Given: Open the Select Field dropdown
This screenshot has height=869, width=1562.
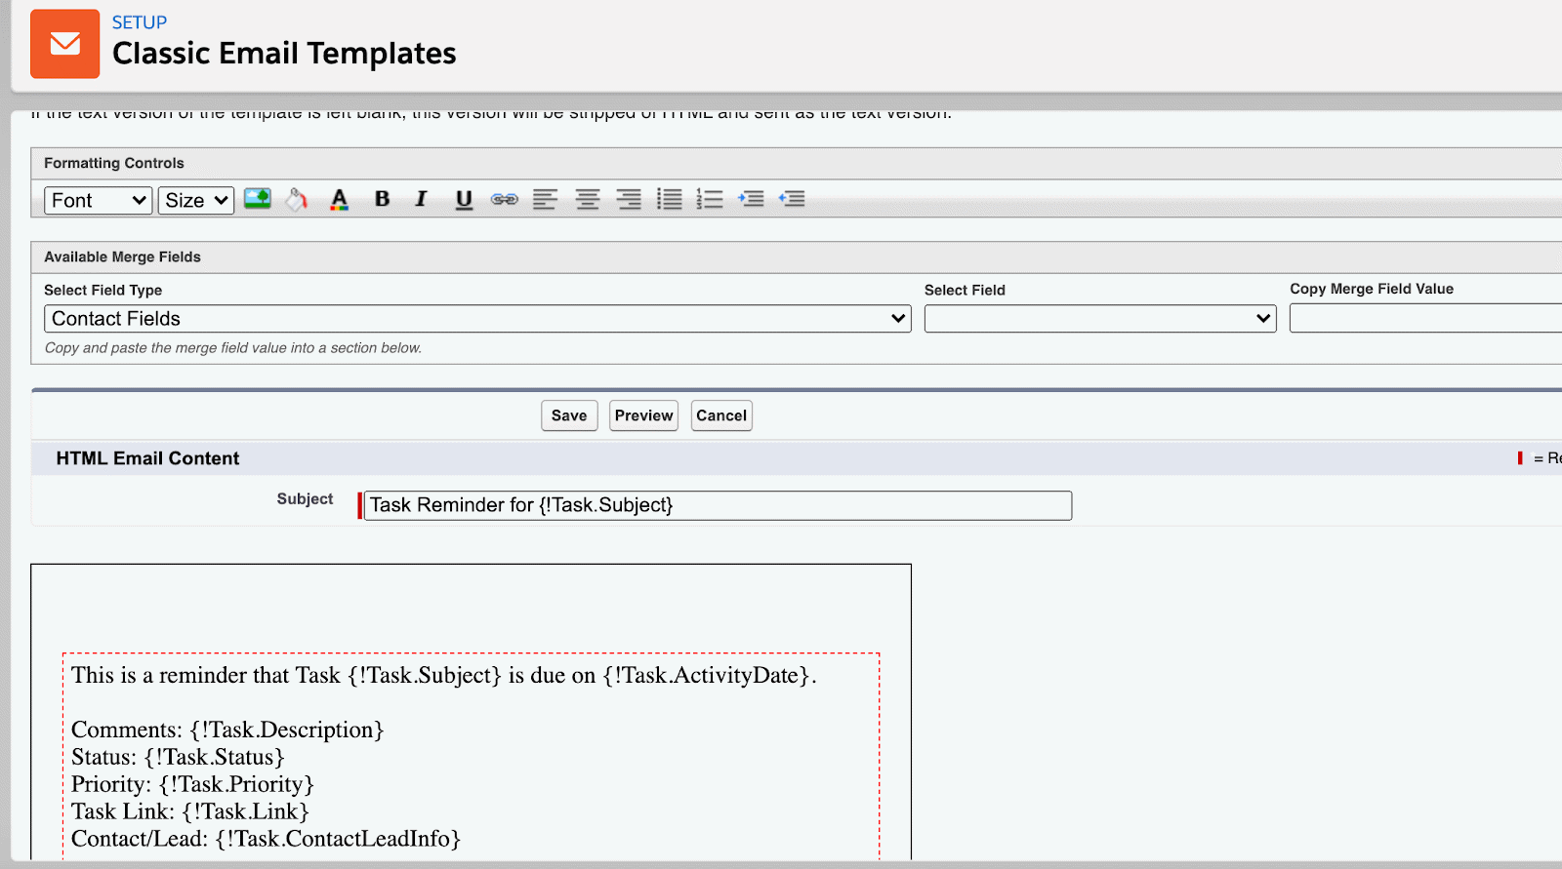Looking at the screenshot, I should pyautogui.click(x=1100, y=319).
